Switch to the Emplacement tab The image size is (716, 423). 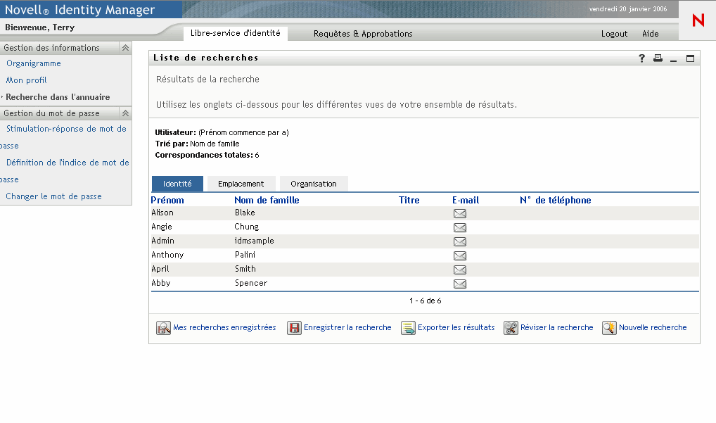241,184
